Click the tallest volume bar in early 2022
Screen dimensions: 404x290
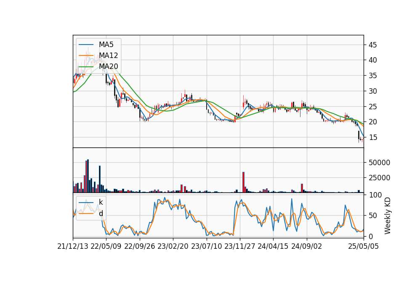pyautogui.click(x=88, y=176)
